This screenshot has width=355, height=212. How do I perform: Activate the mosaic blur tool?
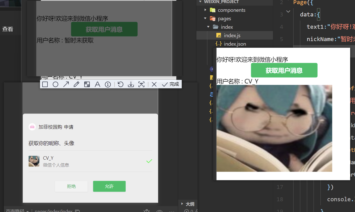coord(87,84)
